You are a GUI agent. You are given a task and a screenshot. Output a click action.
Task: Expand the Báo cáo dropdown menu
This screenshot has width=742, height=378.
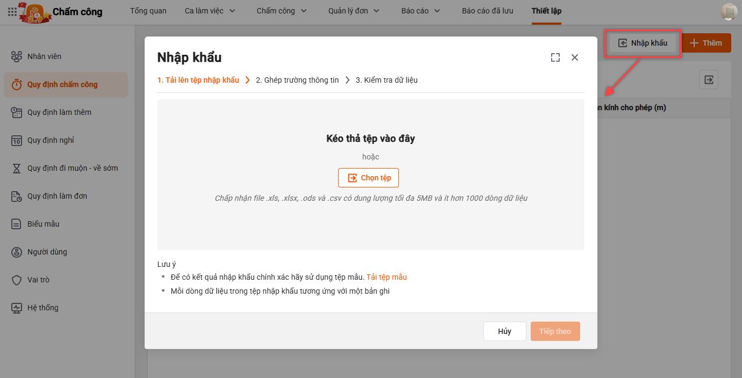[420, 11]
